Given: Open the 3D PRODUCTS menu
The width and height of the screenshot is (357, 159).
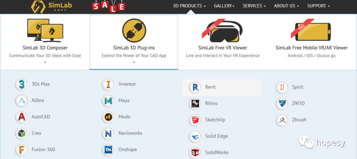Looking at the screenshot, I should coord(189,6).
